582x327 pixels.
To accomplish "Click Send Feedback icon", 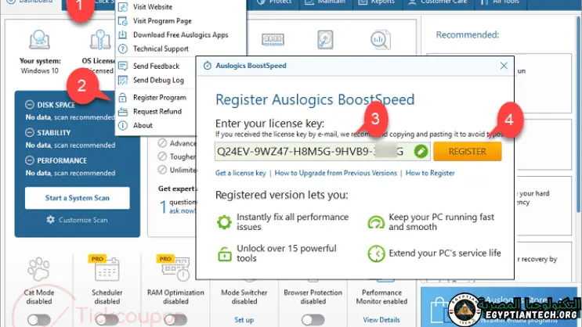I will (x=123, y=66).
